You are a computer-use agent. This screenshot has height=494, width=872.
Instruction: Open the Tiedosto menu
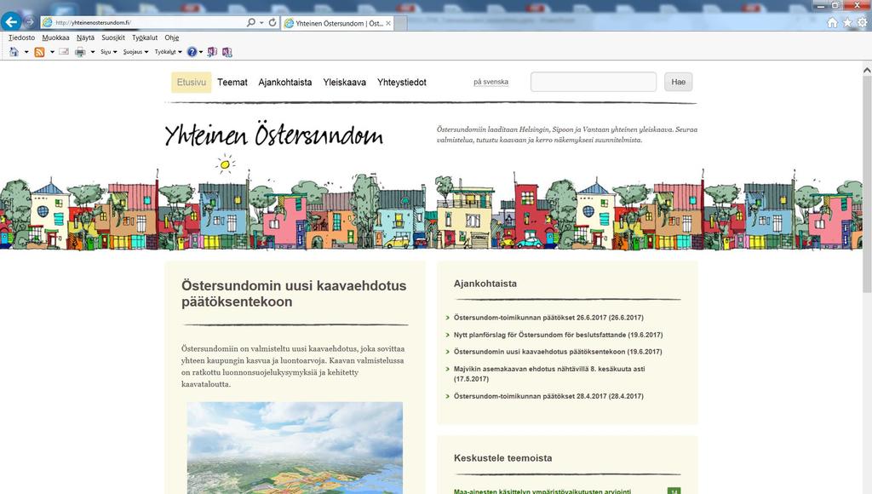tap(21, 37)
